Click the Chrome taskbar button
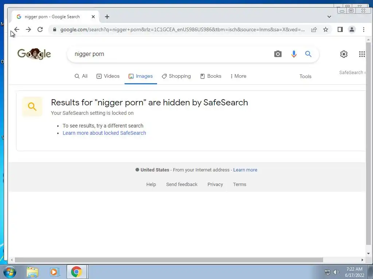Screen dimensions: 373x279 click(x=76, y=272)
